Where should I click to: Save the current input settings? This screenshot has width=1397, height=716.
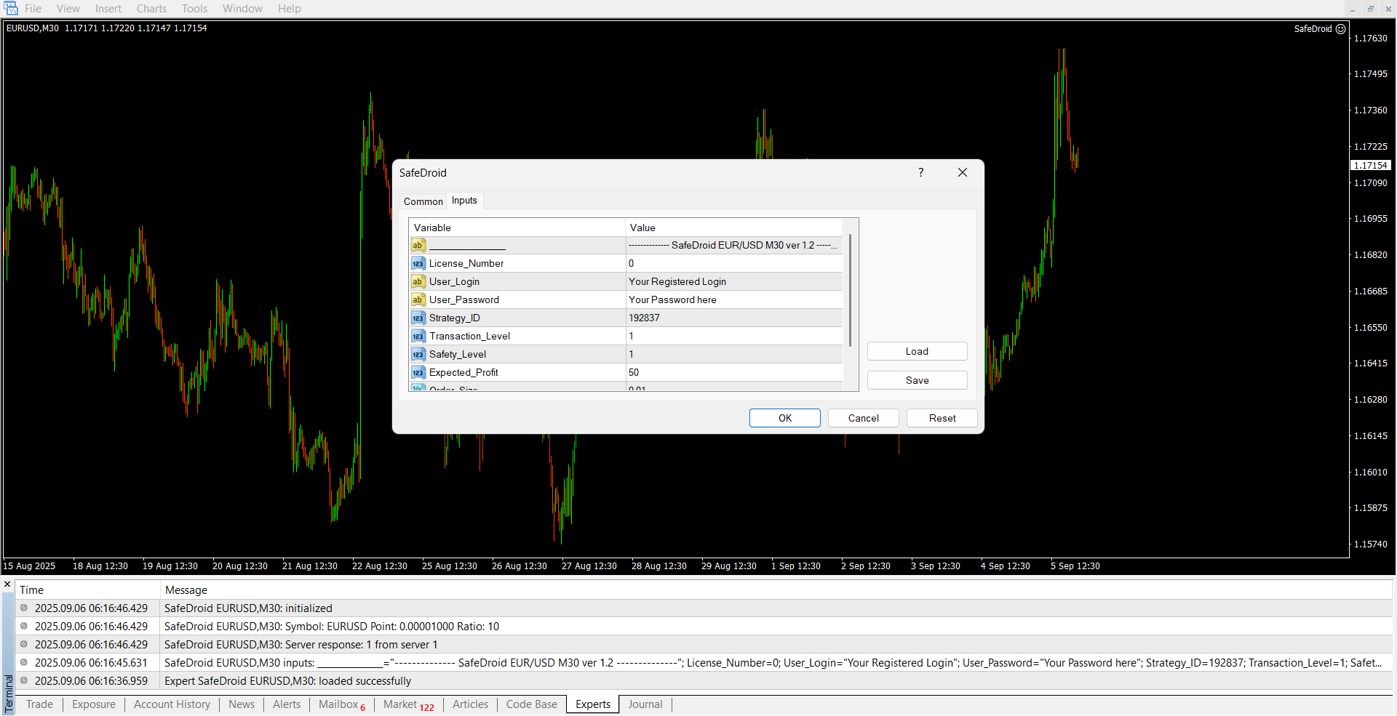(x=917, y=380)
